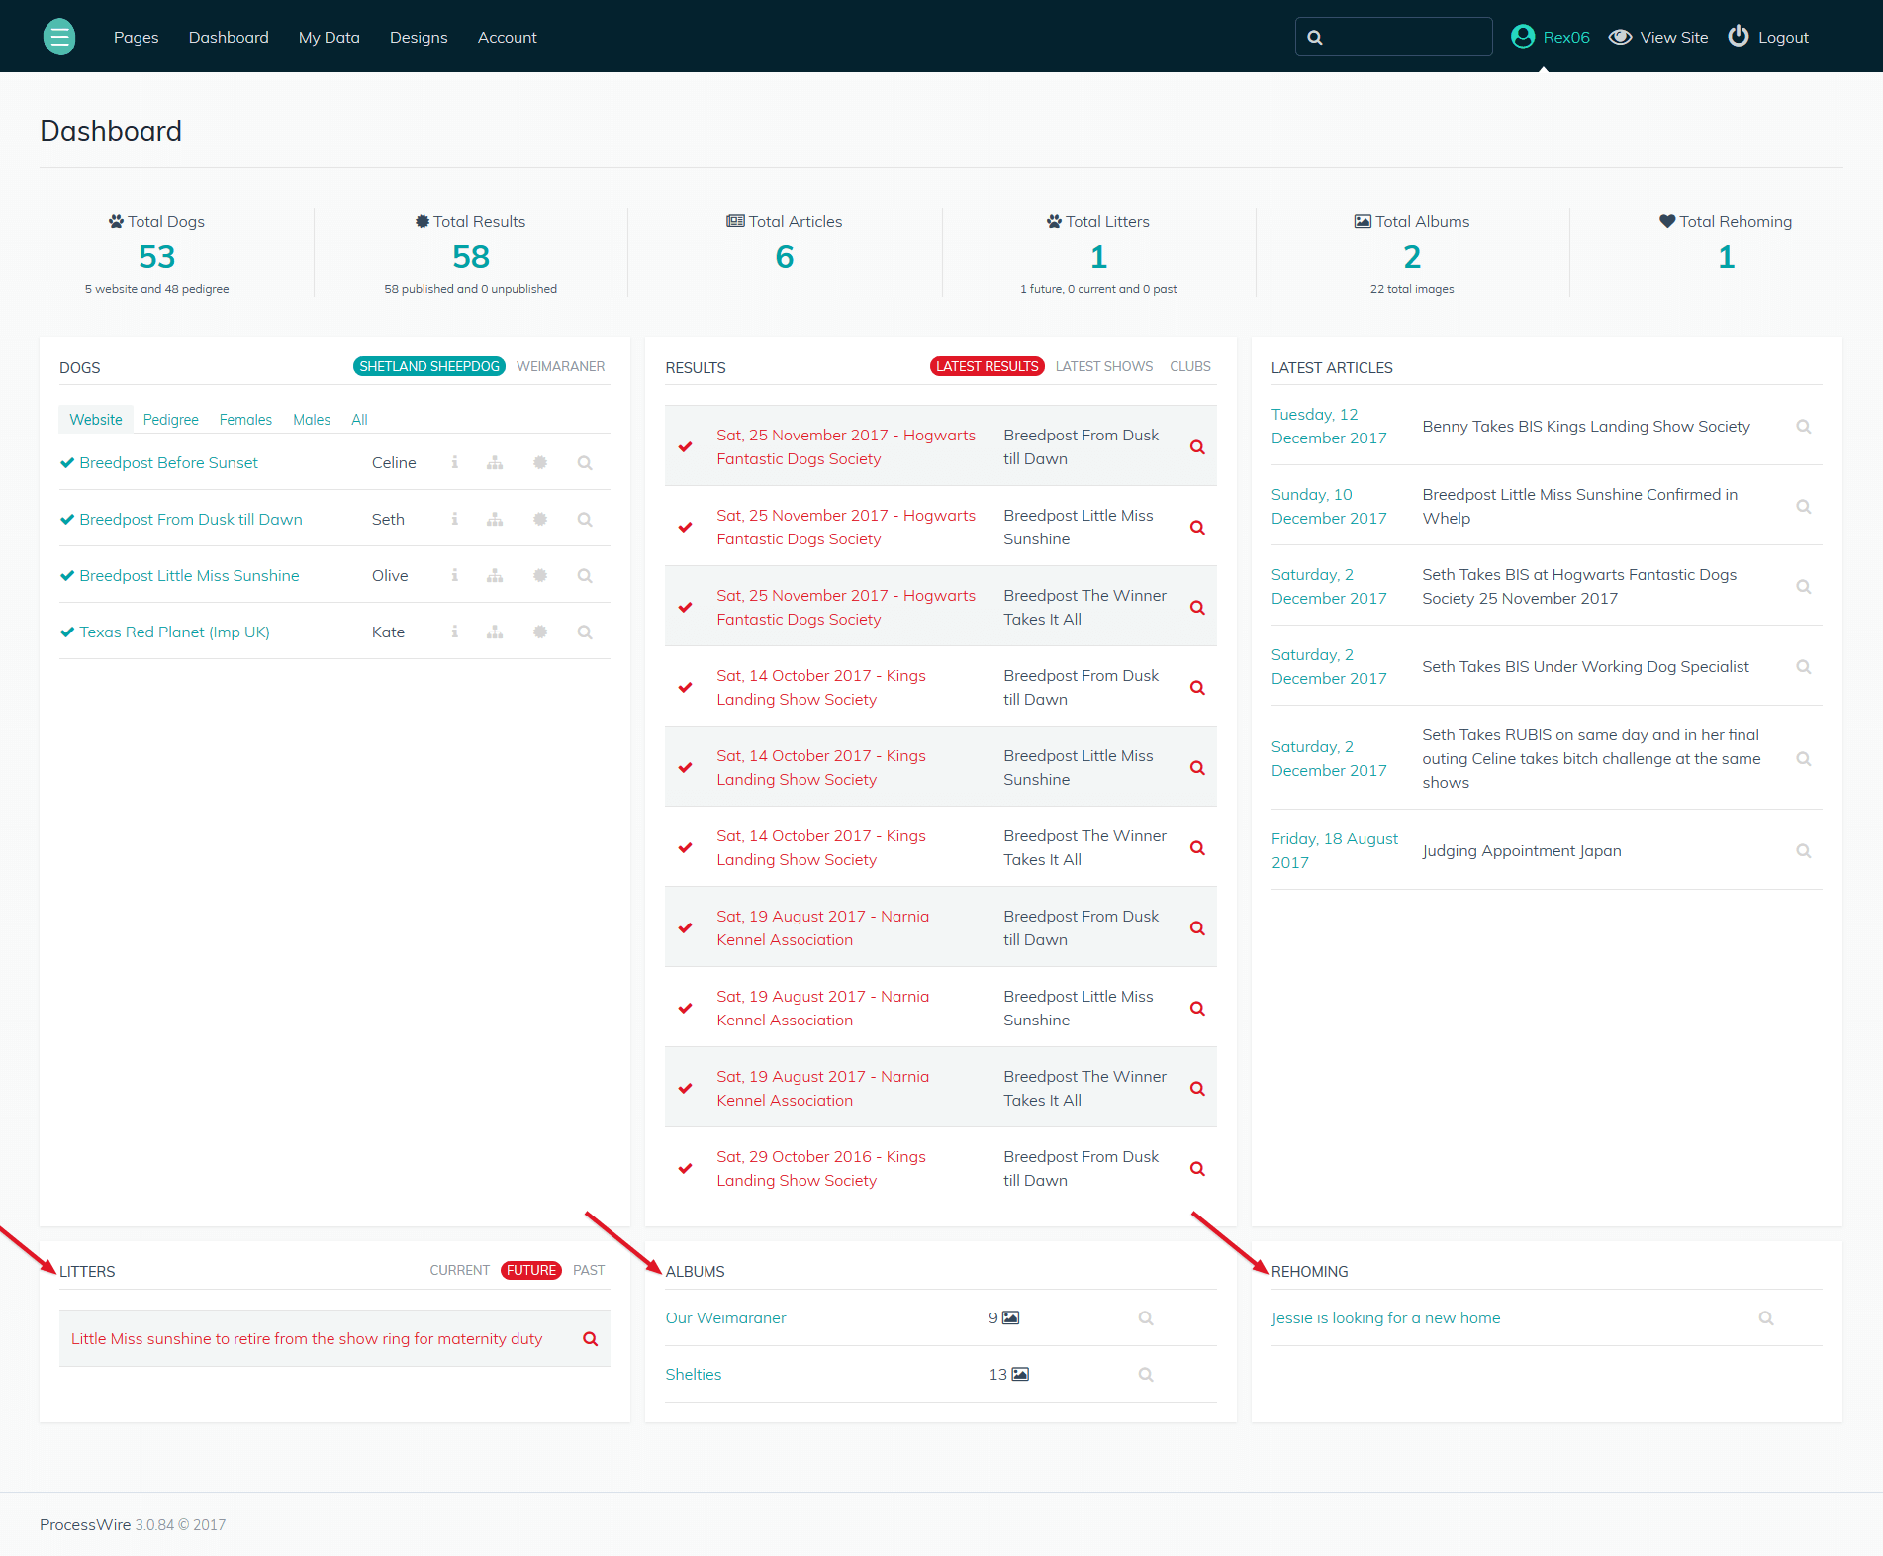Image resolution: width=1883 pixels, height=1556 pixels.
Task: Click magnifier for Jessie rehoming entry
Action: (x=1766, y=1317)
